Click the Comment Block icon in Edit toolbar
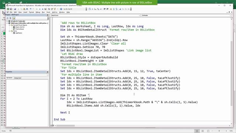The width and height of the screenshot is (236, 133). coord(114,9)
